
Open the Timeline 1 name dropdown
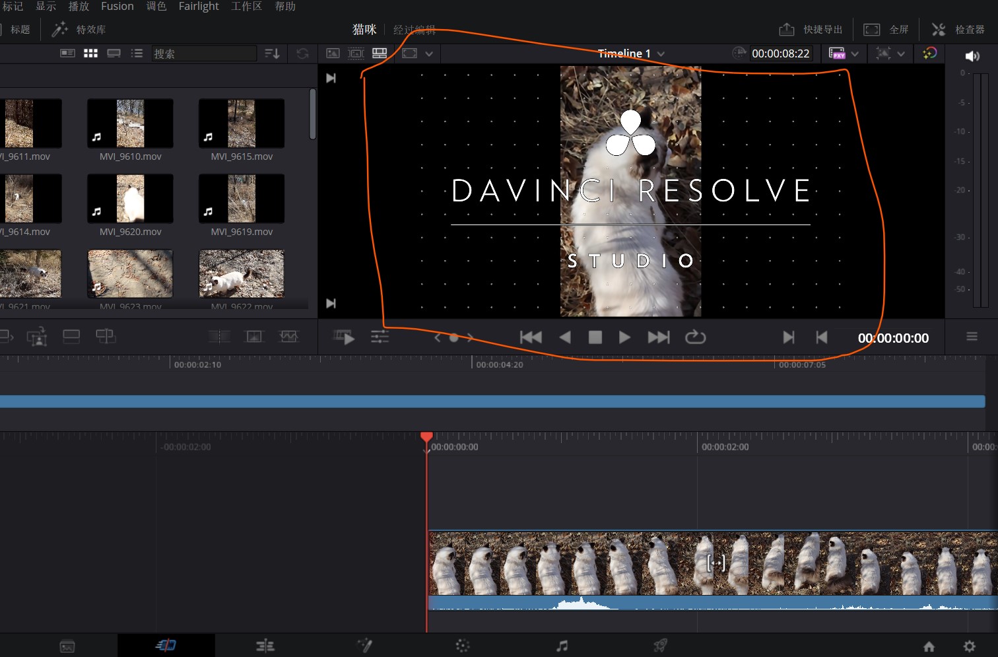[631, 53]
